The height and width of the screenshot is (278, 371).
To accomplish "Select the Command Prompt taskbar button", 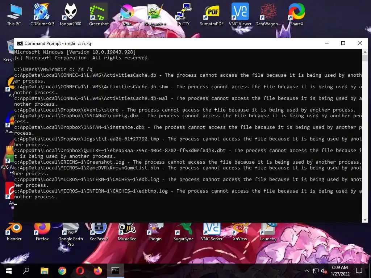I will [x=115, y=271].
